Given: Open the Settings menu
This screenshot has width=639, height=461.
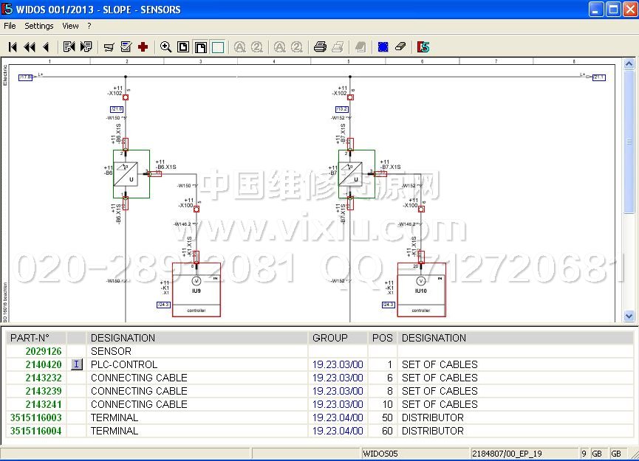Looking at the screenshot, I should click(39, 26).
